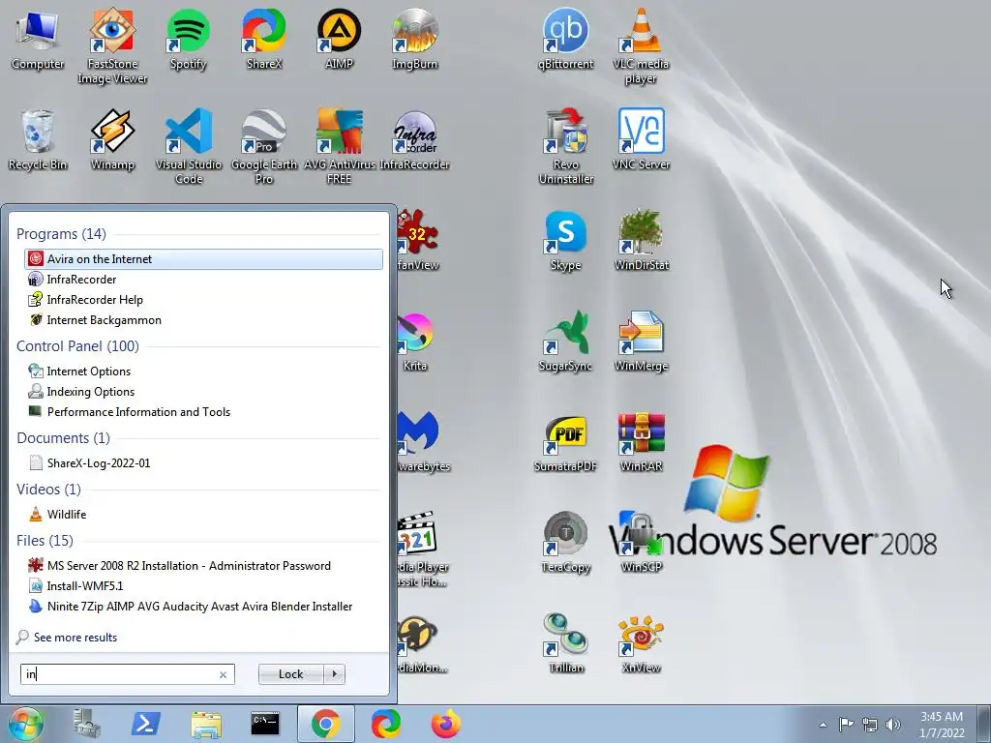Launch Revo Uninstaller shortcut
This screenshot has width=991, height=743.
565,147
